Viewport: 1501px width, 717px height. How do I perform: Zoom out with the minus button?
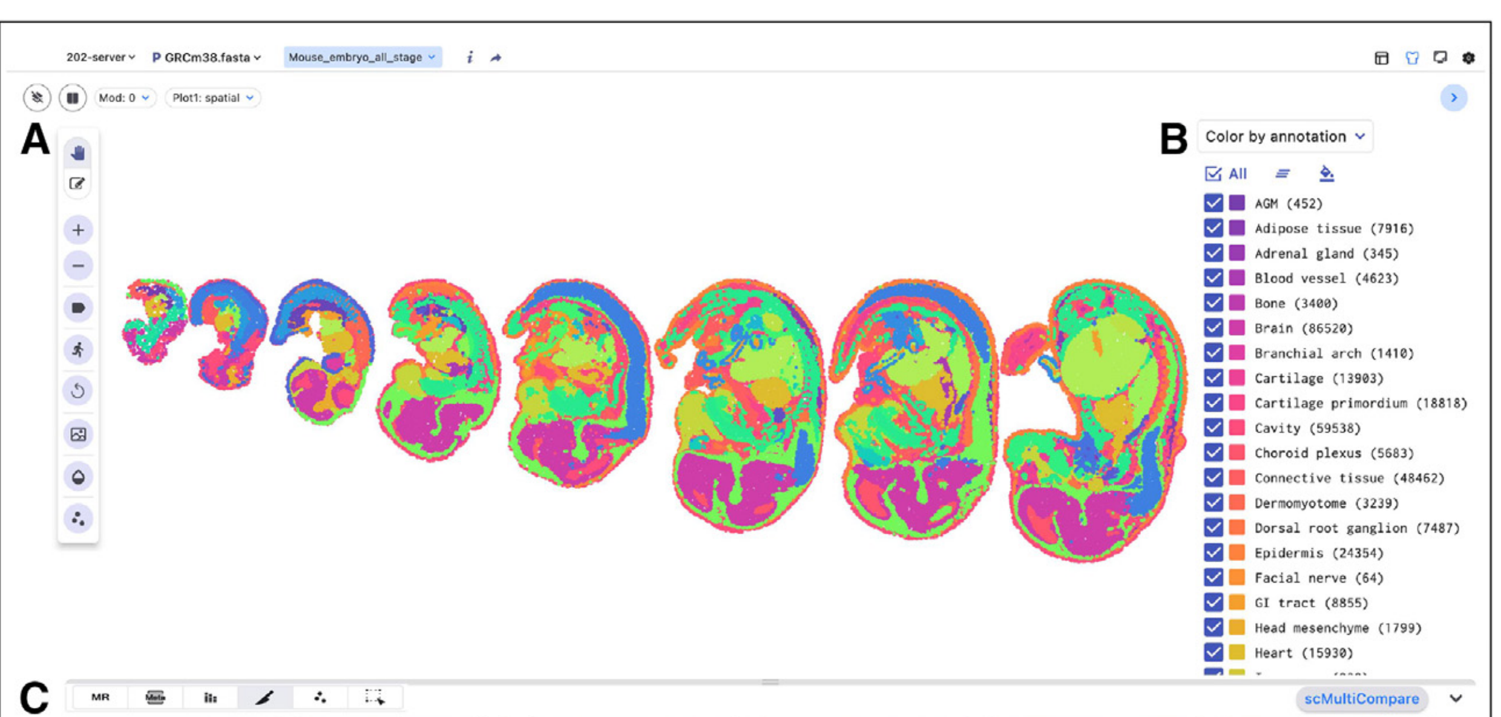(78, 266)
